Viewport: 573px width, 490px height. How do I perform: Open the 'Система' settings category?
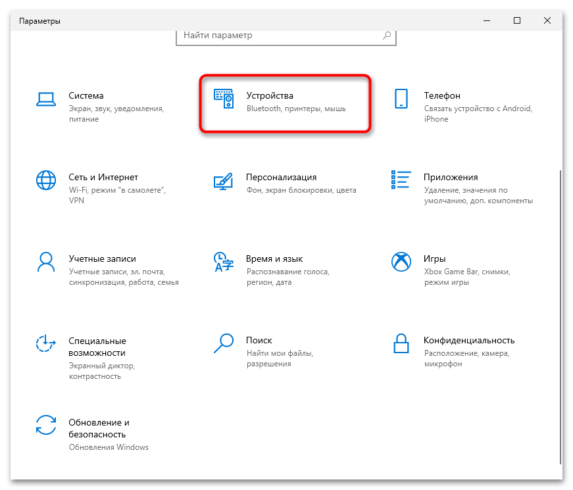click(86, 96)
